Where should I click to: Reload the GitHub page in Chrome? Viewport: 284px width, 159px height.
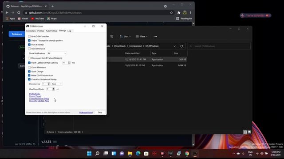click(x=19, y=13)
